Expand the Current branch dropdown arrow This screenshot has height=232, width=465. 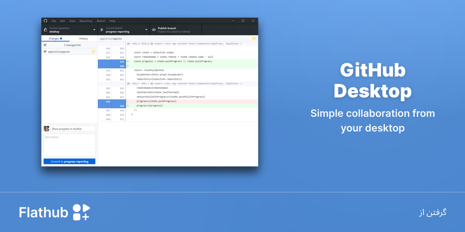(x=146, y=30)
